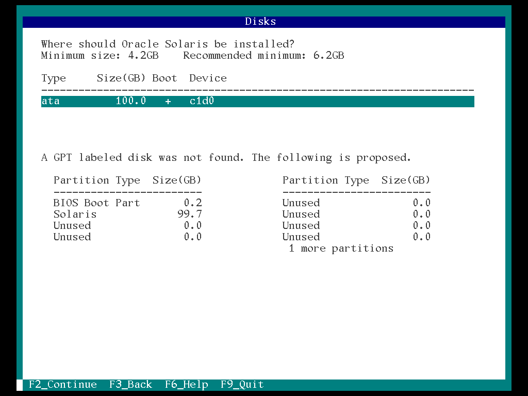Image resolution: width=528 pixels, height=396 pixels.
Task: Click the "Recommended minimum: 6.2GB" text
Action: click(263, 56)
